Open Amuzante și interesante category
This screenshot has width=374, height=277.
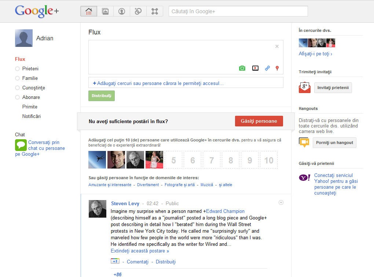110,185
